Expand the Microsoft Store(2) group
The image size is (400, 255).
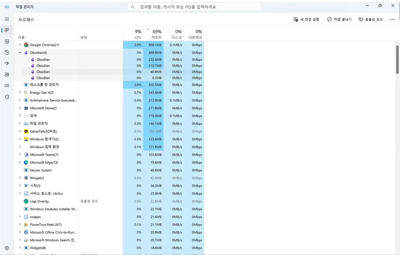click(20, 108)
